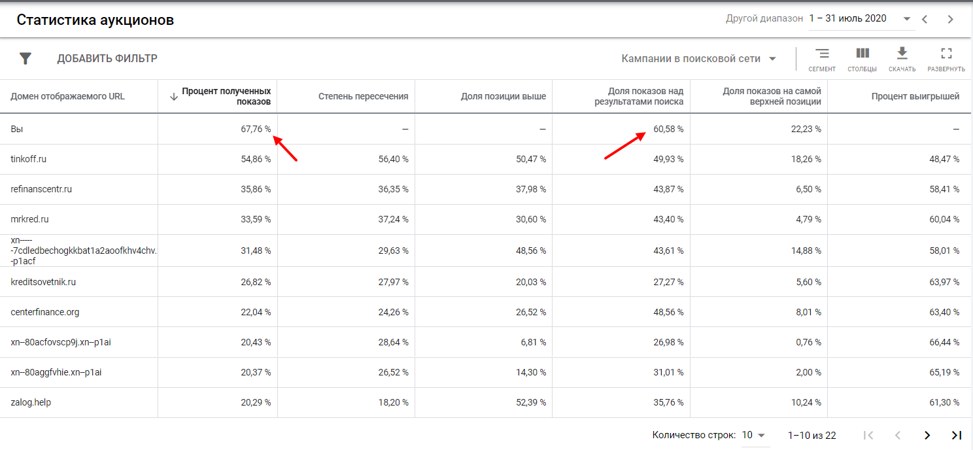Go to next table page

click(x=927, y=435)
